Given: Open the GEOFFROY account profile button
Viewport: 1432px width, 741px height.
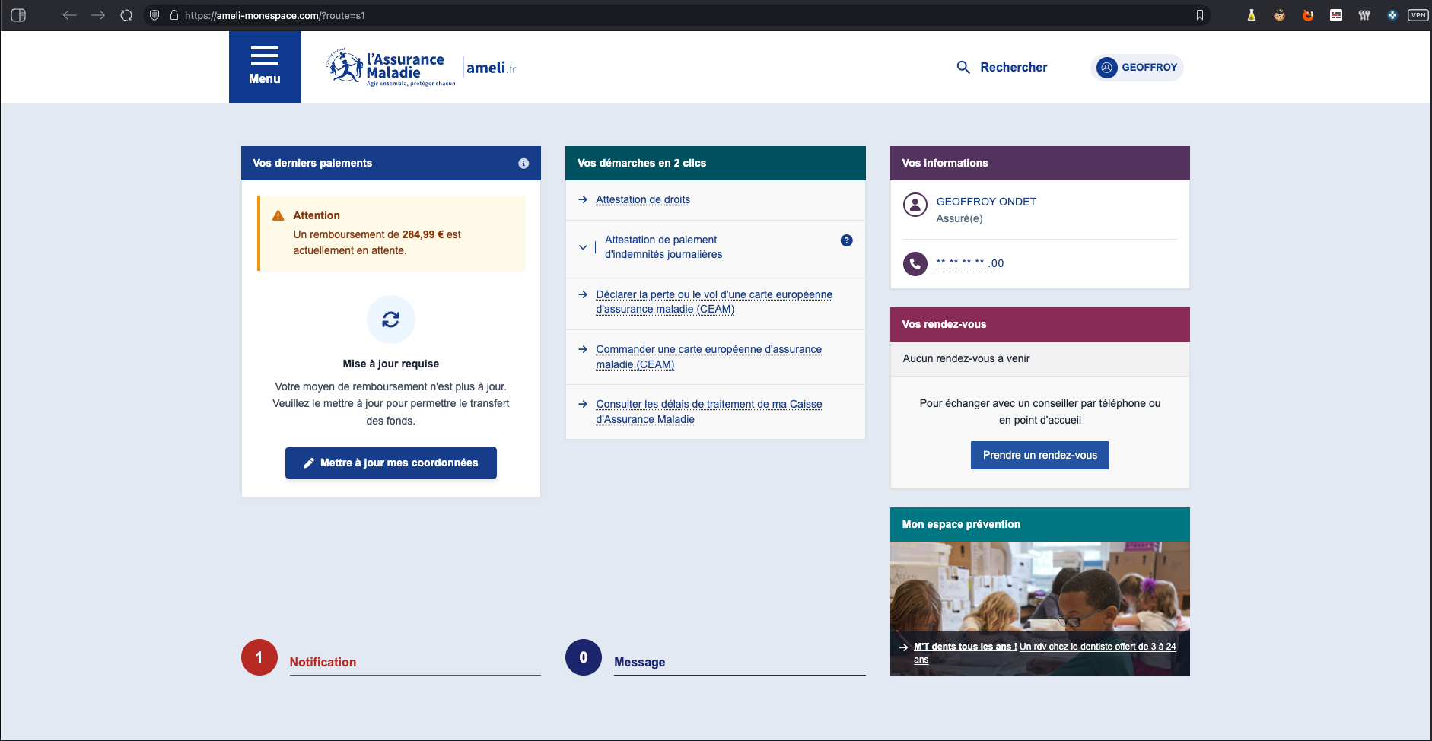Looking at the screenshot, I should click(x=1137, y=68).
